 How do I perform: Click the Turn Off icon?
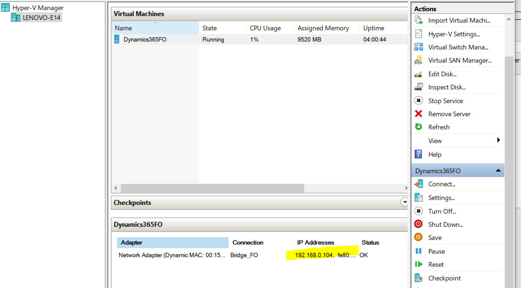pos(419,211)
